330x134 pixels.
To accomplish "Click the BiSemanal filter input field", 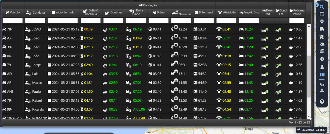I will coord(204,20).
